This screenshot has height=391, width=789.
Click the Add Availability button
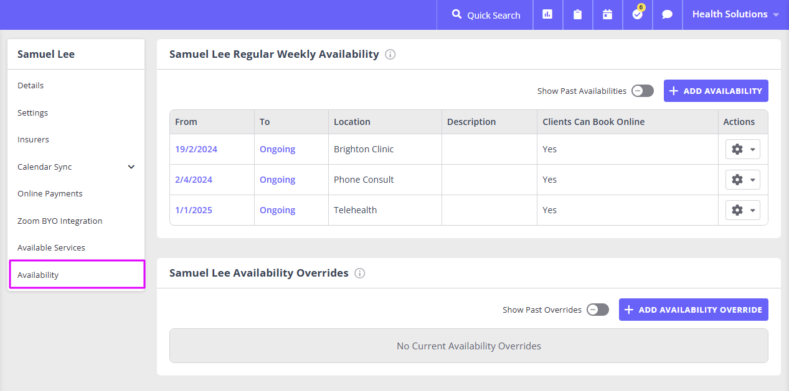[716, 91]
